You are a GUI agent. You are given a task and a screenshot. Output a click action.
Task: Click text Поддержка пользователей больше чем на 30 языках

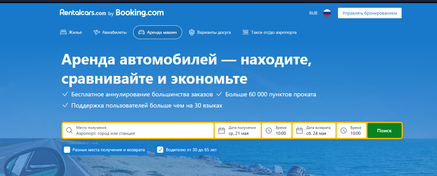point(147,105)
